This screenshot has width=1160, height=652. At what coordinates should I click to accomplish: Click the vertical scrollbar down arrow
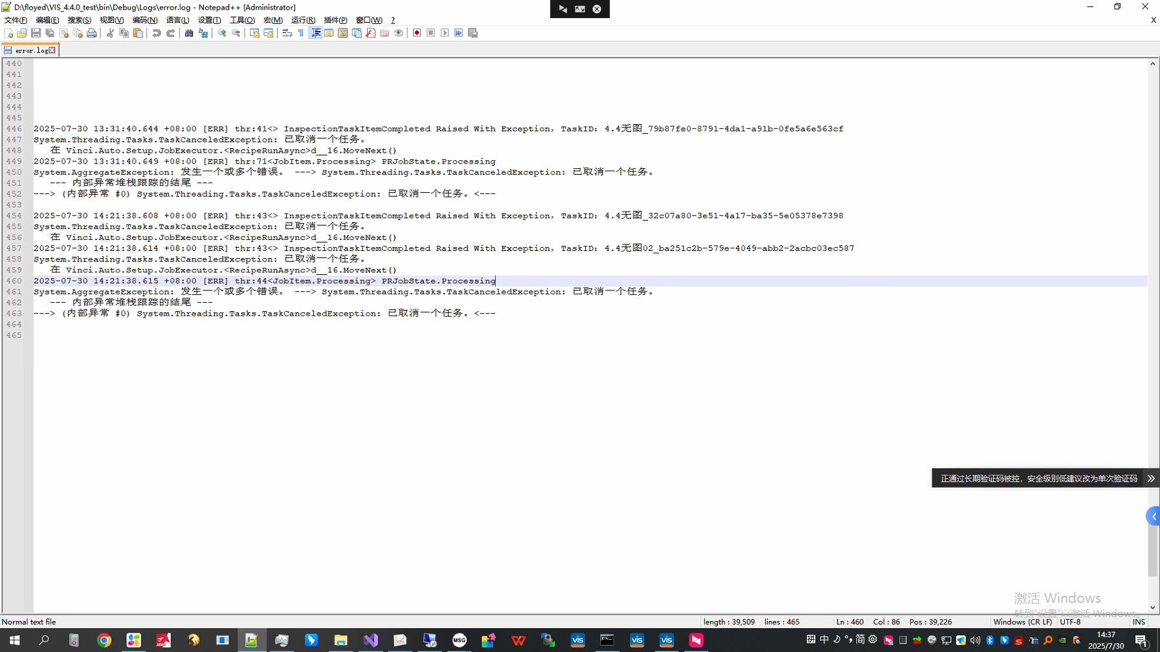(x=1152, y=607)
